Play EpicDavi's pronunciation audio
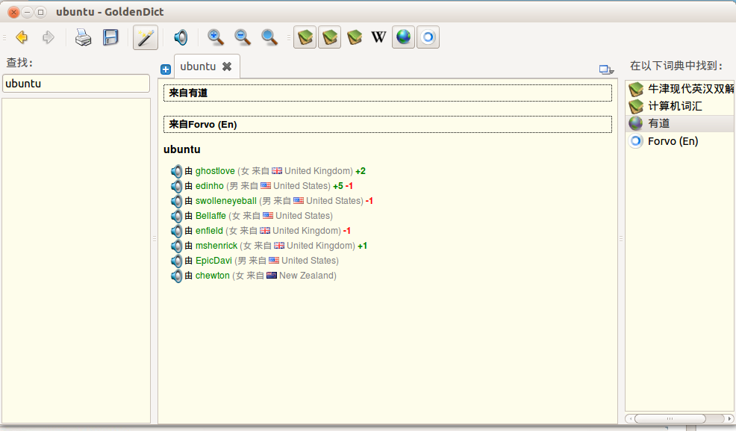The height and width of the screenshot is (431, 736). pyautogui.click(x=176, y=261)
